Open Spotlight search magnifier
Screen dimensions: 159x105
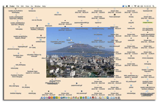tap(153, 6)
